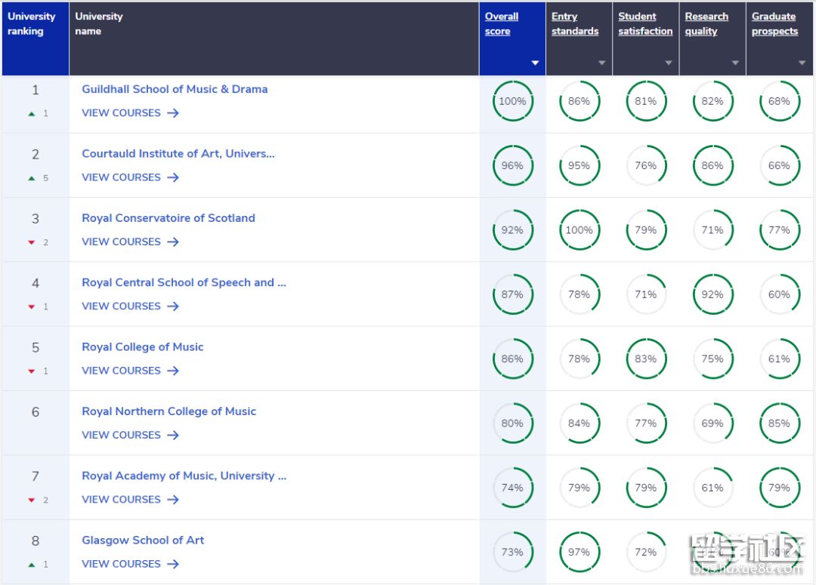This screenshot has height=585, width=816.
Task: Click Royal Conservatoire's 92% overall score ring
Action: point(512,229)
